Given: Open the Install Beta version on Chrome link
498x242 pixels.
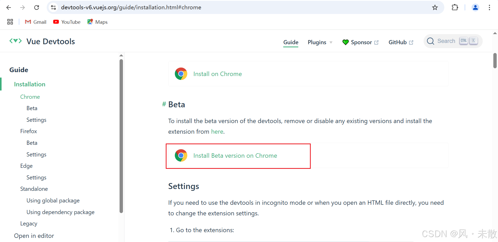Looking at the screenshot, I should click(x=235, y=155).
